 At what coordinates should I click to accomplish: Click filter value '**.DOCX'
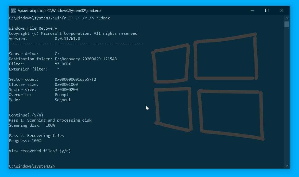[x=63, y=64]
